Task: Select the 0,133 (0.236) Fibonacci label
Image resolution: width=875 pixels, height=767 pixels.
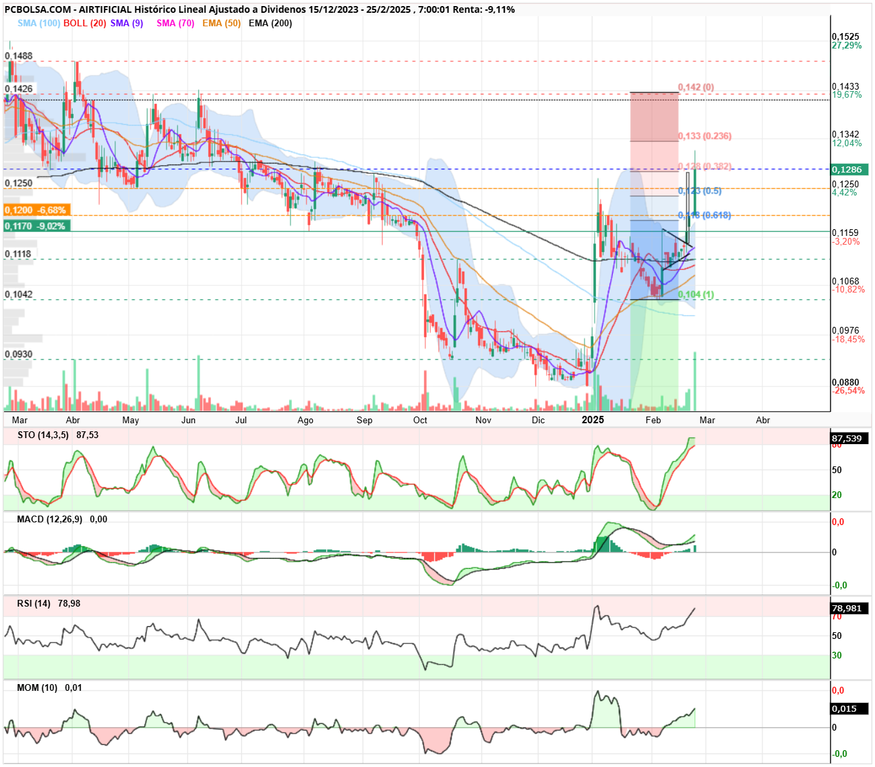Action: click(704, 136)
